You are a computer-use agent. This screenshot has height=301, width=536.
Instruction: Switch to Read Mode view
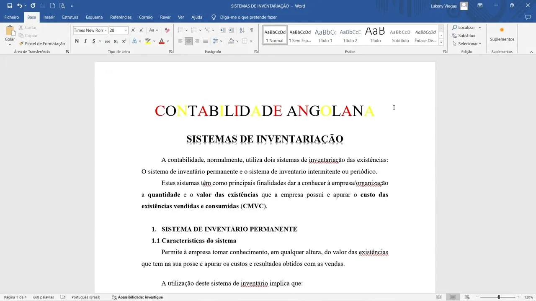439,297
